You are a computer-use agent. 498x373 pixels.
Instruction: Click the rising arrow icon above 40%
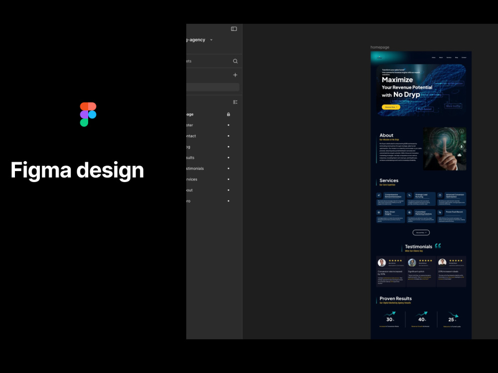(422, 314)
